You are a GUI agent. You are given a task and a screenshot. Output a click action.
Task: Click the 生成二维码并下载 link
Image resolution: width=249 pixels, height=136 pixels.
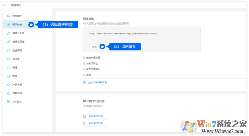97,82
